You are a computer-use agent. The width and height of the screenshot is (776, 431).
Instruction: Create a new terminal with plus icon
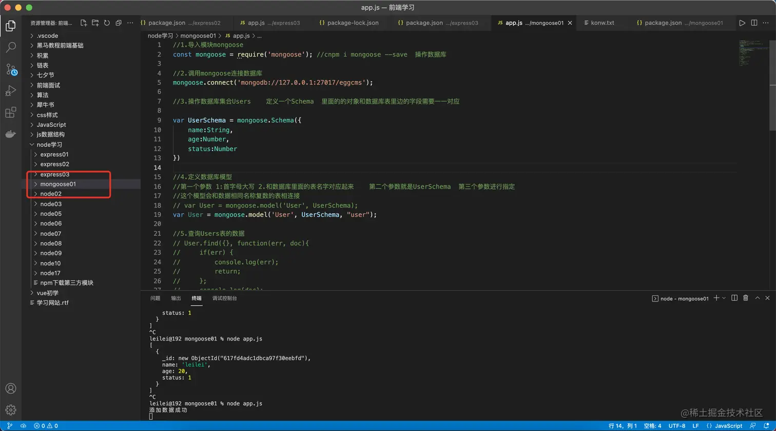pos(716,298)
